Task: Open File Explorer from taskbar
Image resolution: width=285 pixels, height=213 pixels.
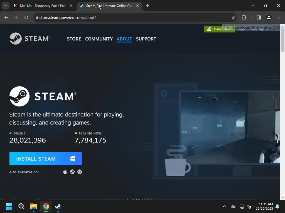Action: 34,206
